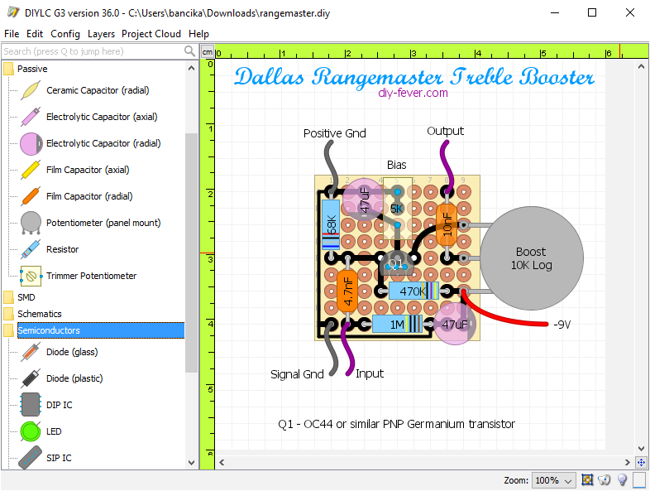The width and height of the screenshot is (650, 491).
Task: Click the canvas navigation crosshair button
Action: click(x=641, y=462)
